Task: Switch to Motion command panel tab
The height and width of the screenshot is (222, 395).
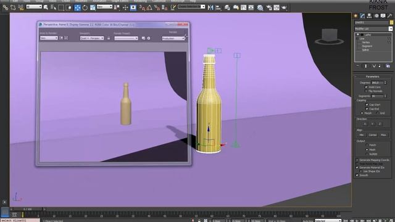Action: tap(376, 16)
